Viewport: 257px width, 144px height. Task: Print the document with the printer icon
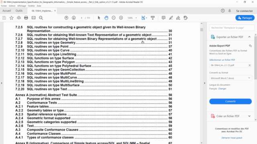26,18
